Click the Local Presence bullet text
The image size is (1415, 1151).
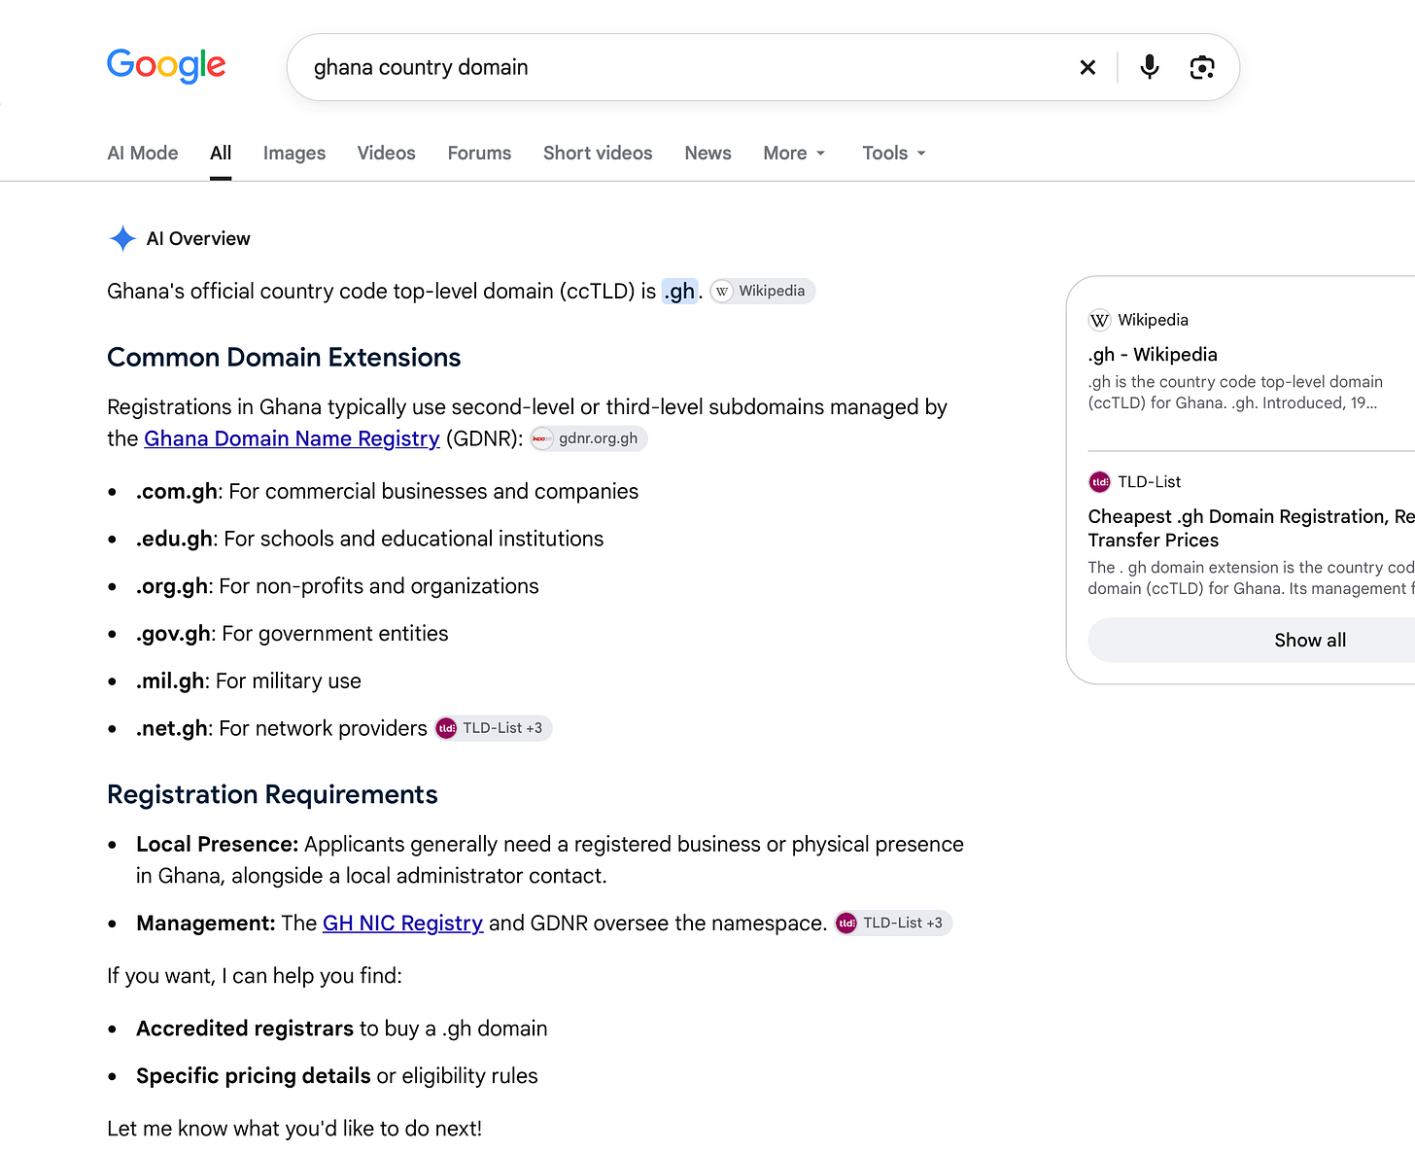coord(550,859)
